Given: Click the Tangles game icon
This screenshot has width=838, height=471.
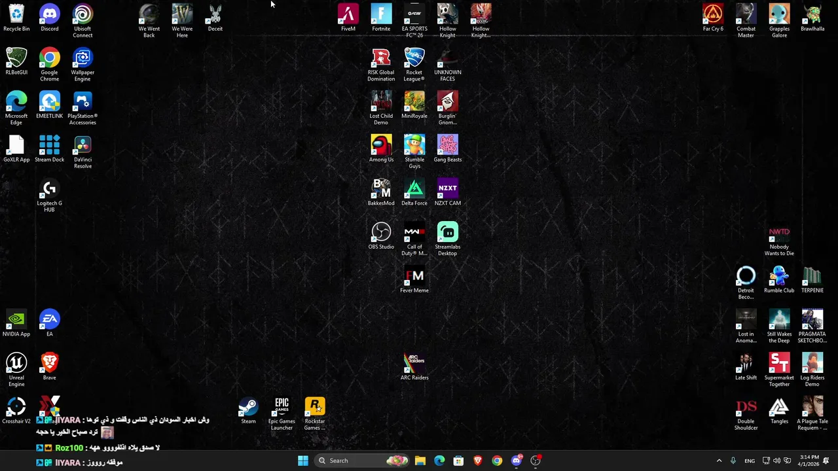Looking at the screenshot, I should [x=779, y=411].
